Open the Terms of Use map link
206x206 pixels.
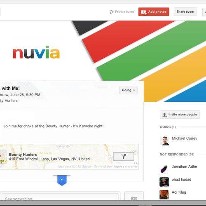tap(103, 166)
